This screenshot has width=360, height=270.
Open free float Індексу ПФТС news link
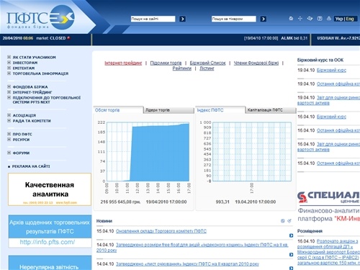point(192,248)
